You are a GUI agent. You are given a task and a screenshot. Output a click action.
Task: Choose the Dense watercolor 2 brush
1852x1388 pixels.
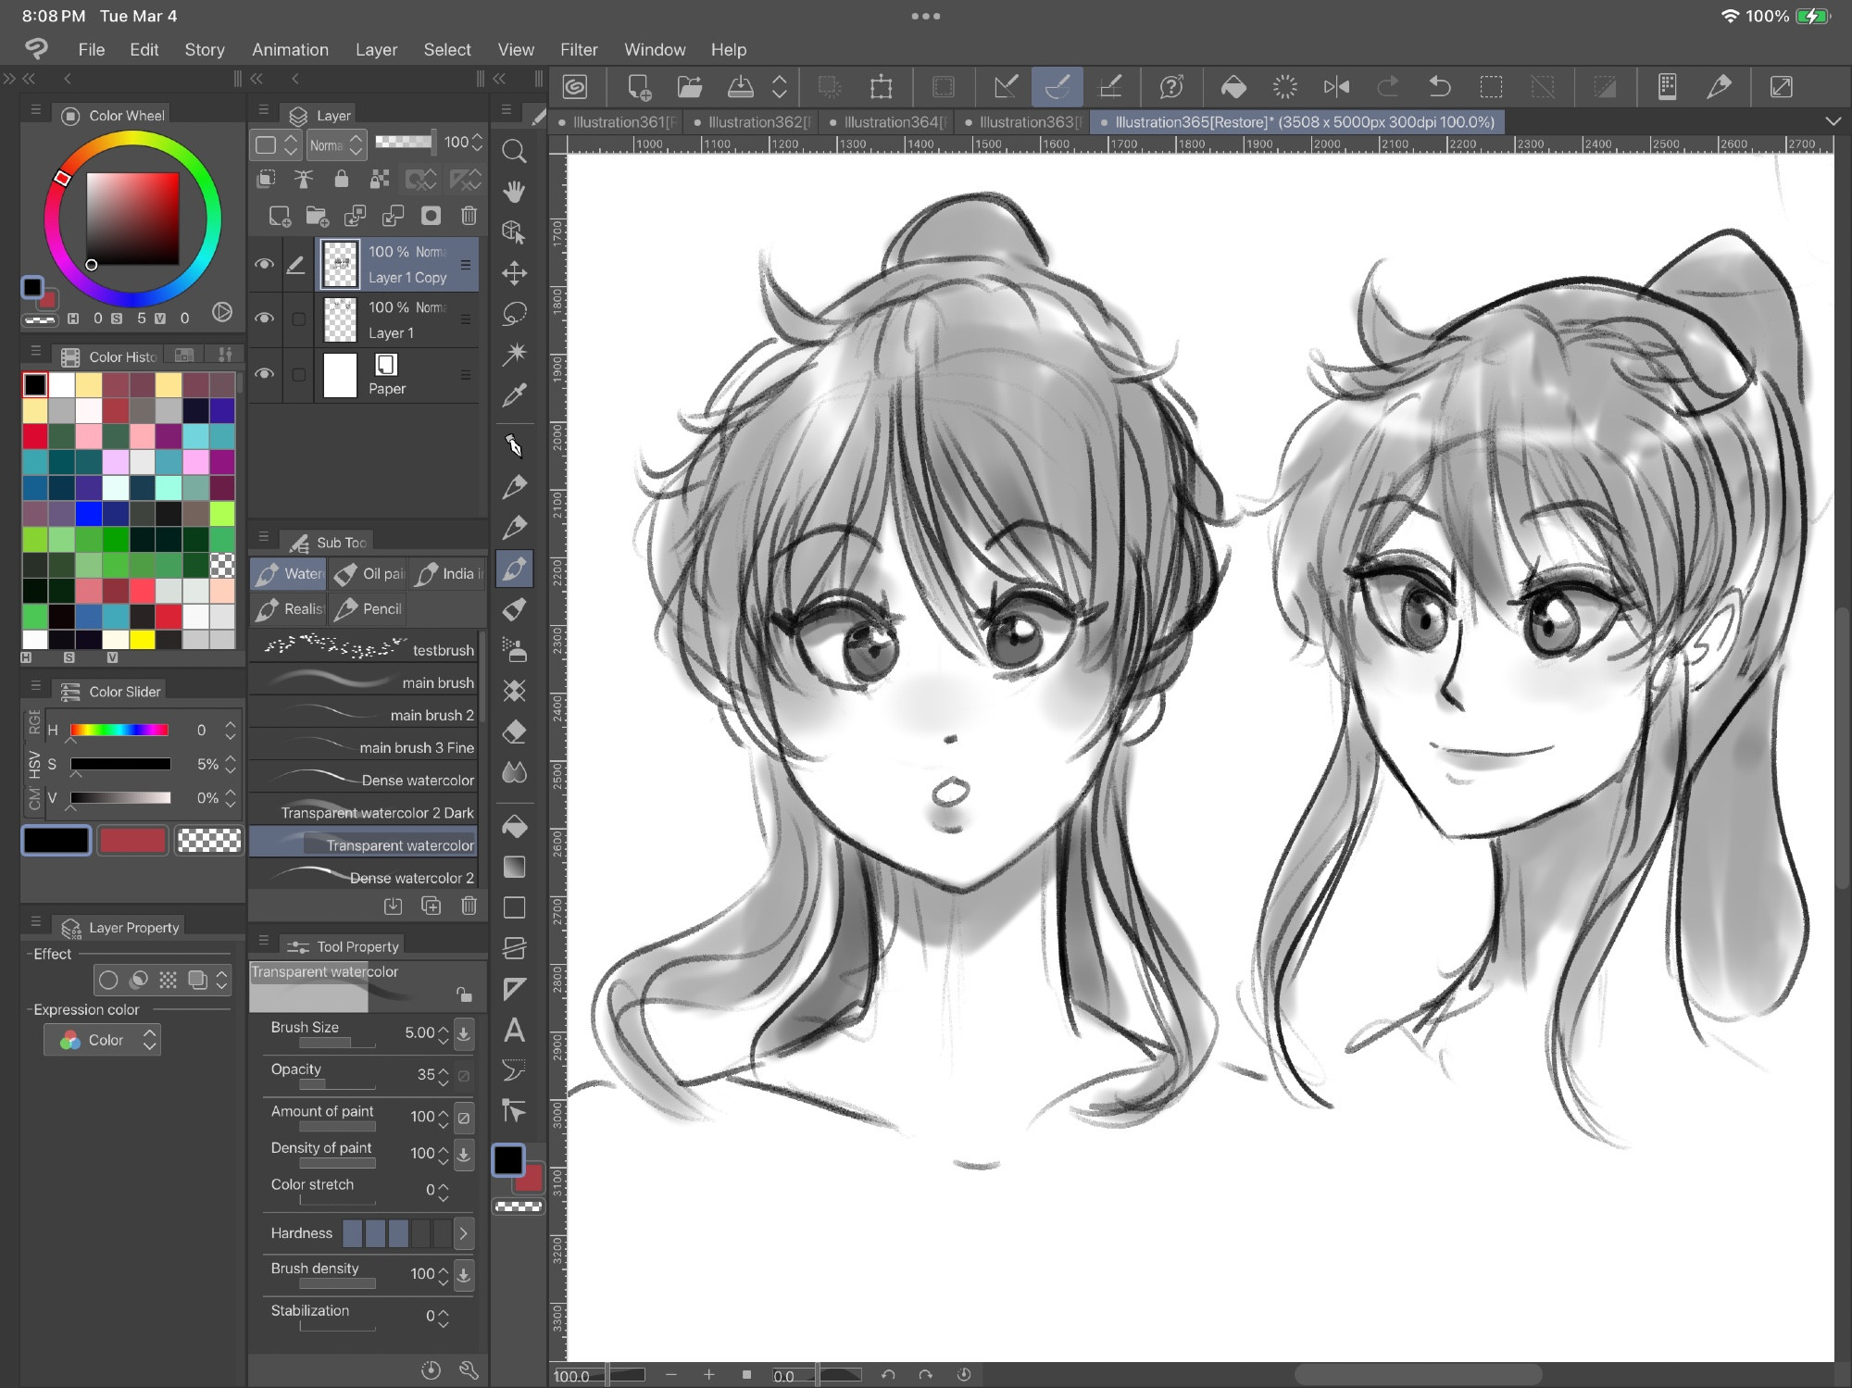[364, 877]
